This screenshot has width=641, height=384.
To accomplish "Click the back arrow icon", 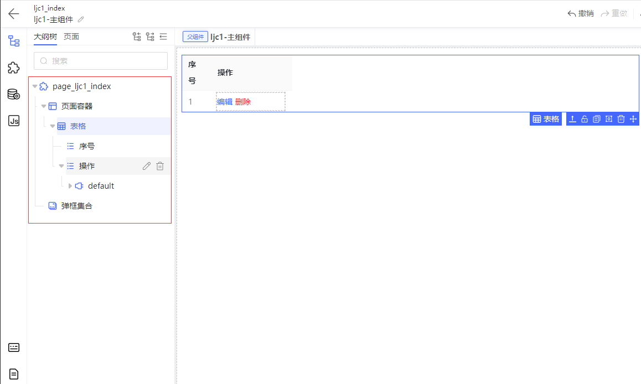I will point(13,13).
